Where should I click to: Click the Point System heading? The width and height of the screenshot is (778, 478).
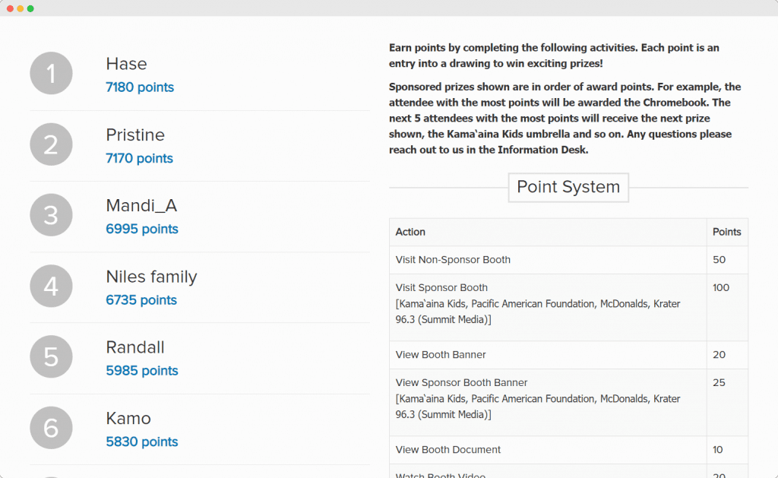pos(568,187)
